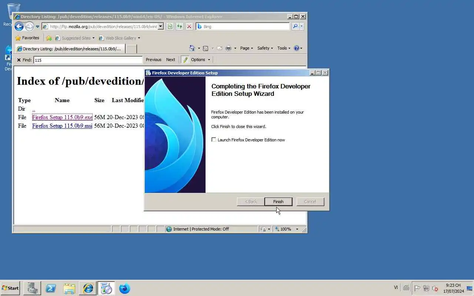The height and width of the screenshot is (296, 474).
Task: Click the on-screen keyboard tray icon
Action: (x=406, y=288)
